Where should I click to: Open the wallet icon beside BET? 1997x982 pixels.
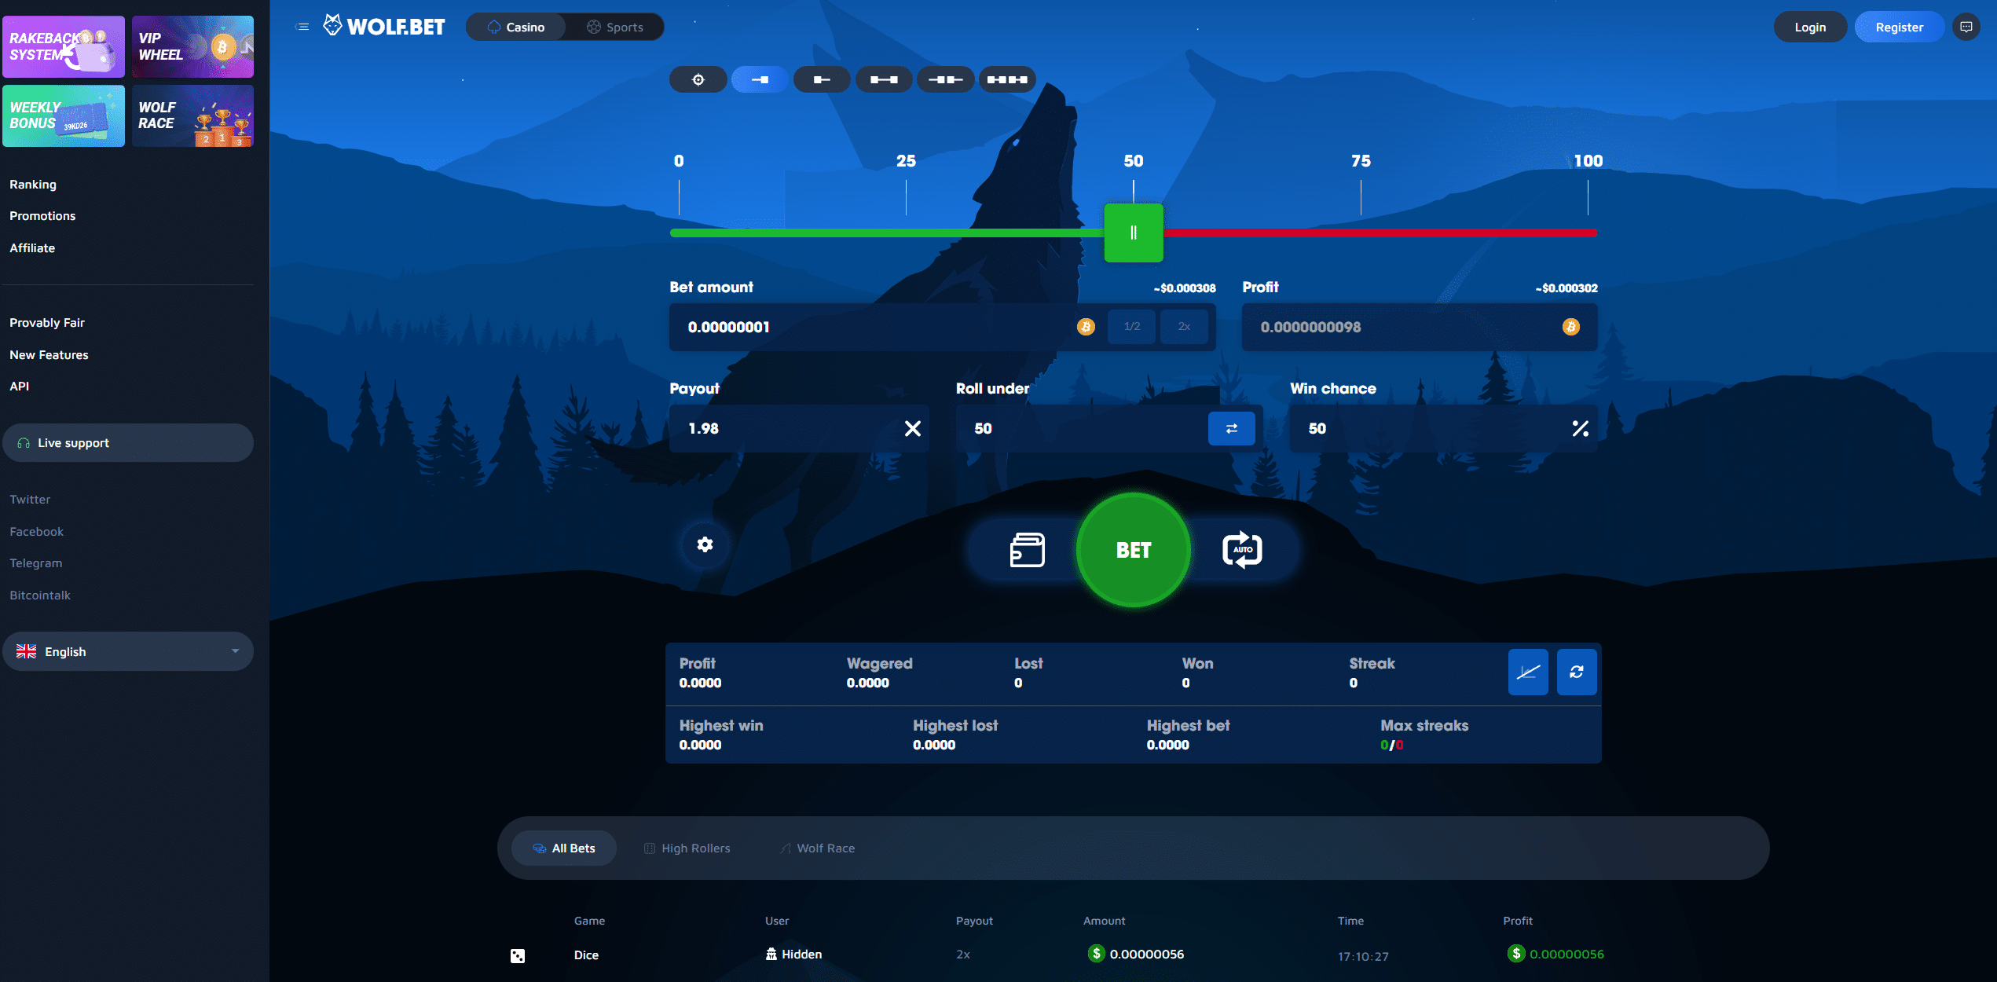pos(1027,550)
